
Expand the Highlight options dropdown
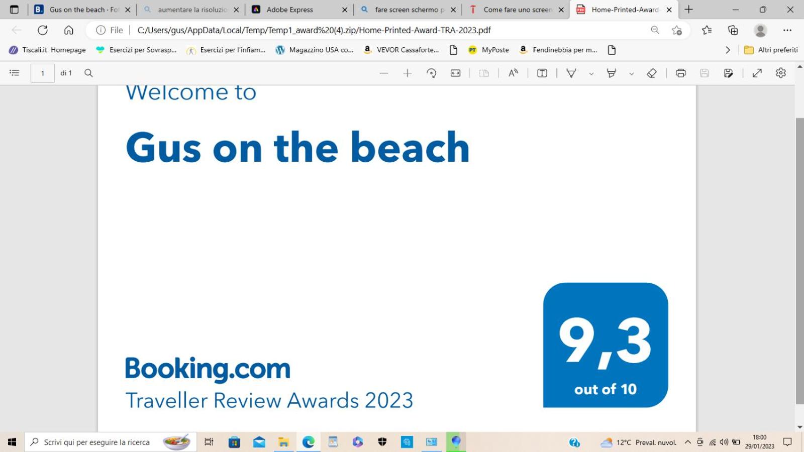[632, 74]
